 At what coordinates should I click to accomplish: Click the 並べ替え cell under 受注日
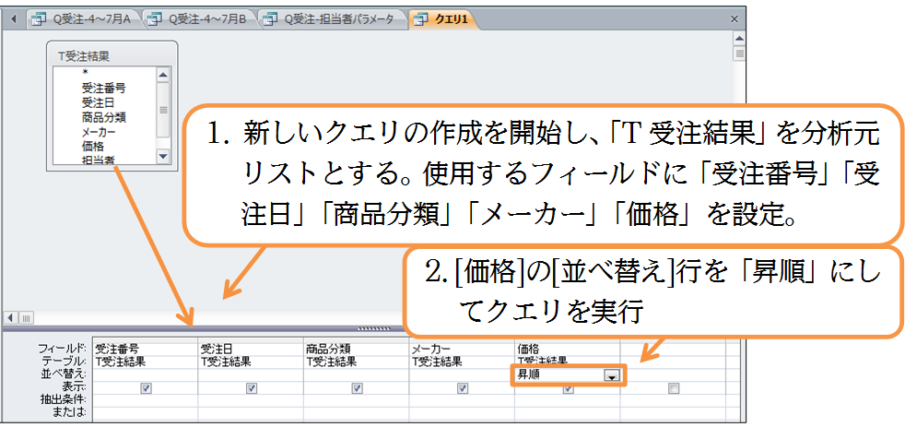[250, 374]
